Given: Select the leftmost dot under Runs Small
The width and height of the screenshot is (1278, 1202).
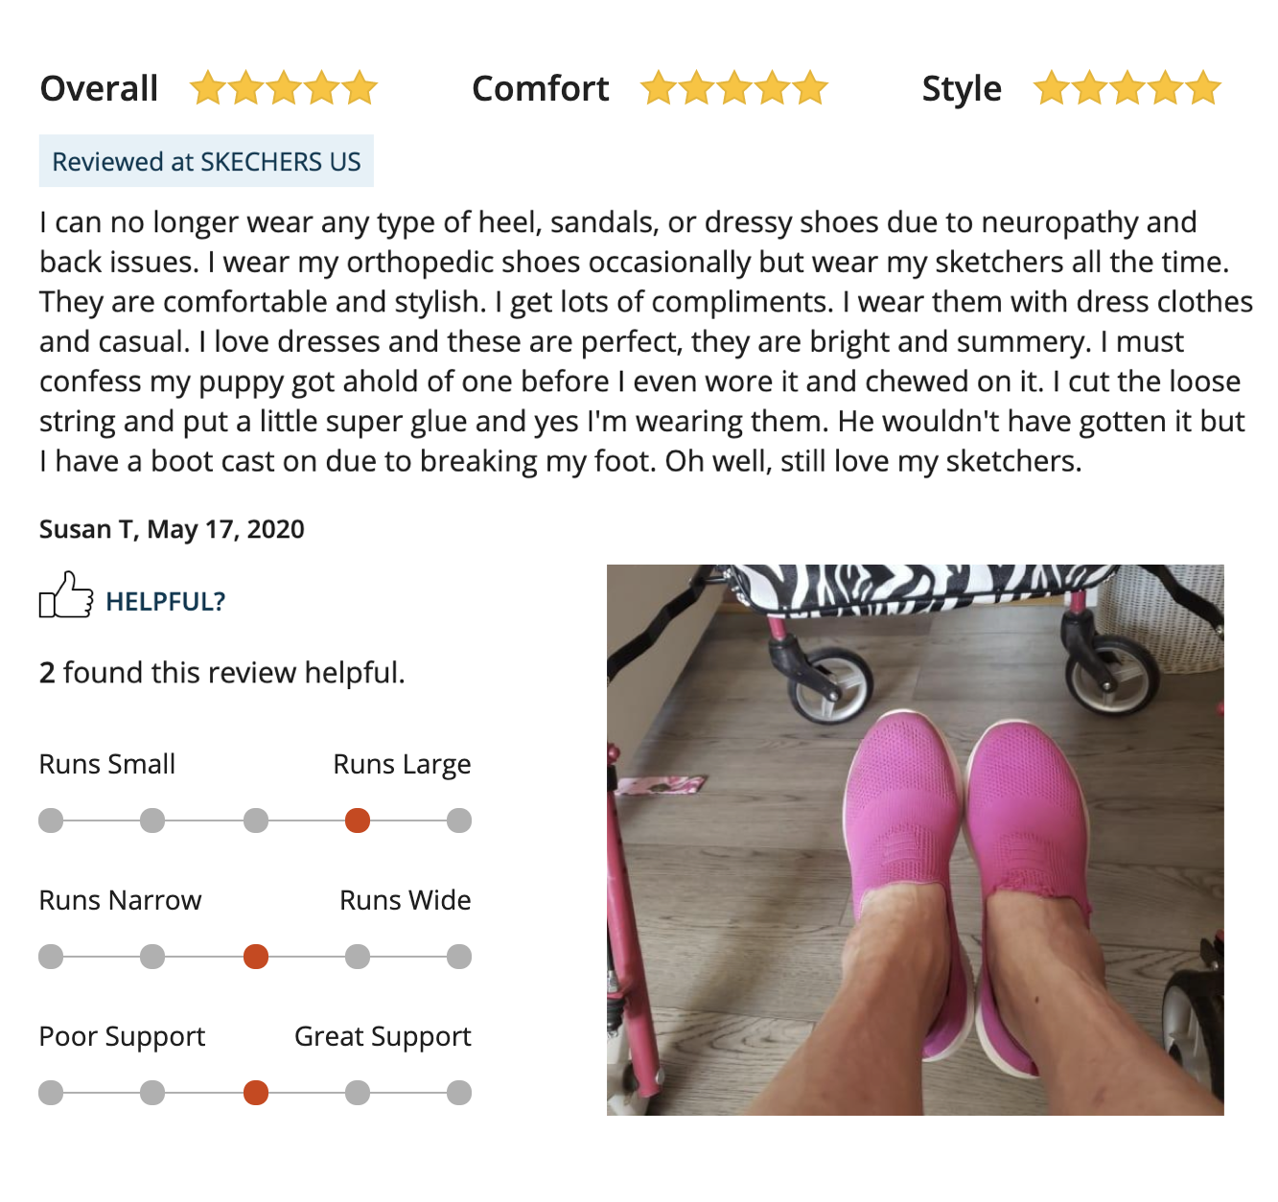Looking at the screenshot, I should (x=51, y=821).
